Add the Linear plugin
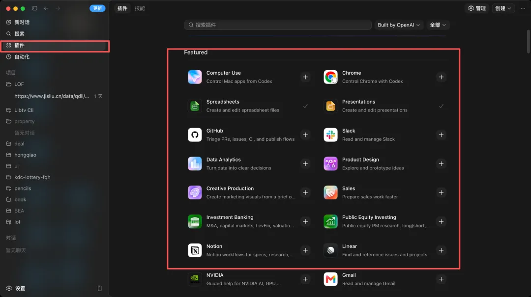Screen dimensions: 531x297 pyautogui.click(x=441, y=250)
